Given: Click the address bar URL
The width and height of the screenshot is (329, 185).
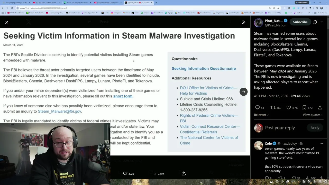Looking at the screenshot, I should point(44,8).
